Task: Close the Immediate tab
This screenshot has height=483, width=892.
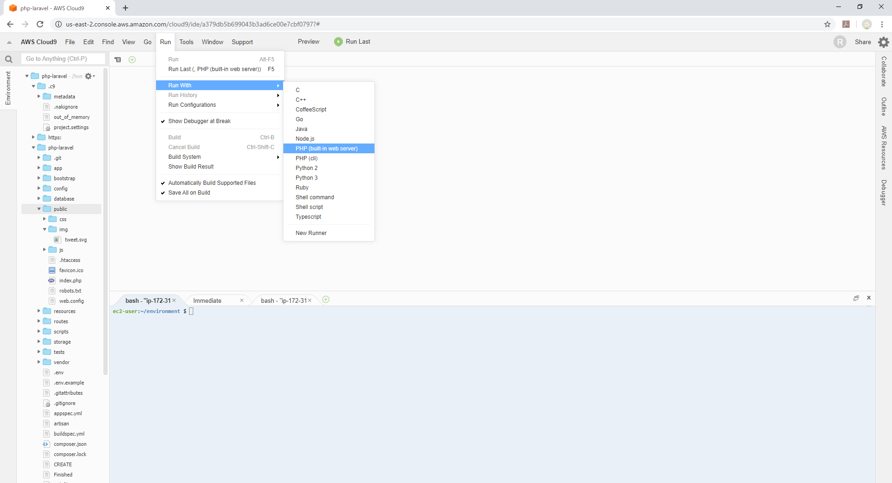Action: pyautogui.click(x=242, y=300)
